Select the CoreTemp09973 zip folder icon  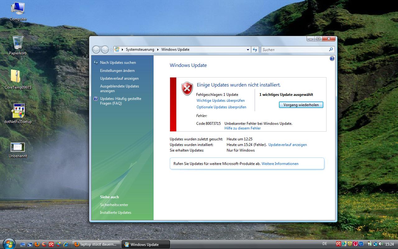pyautogui.click(x=18, y=80)
